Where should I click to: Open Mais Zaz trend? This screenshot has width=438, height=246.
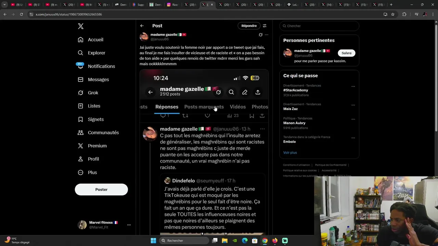pos(291,109)
